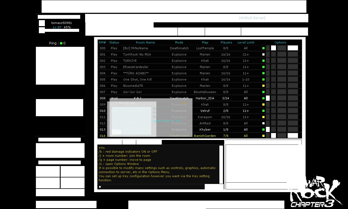
Task: Click the white ping square in the Artifact row
Action: click(263, 123)
